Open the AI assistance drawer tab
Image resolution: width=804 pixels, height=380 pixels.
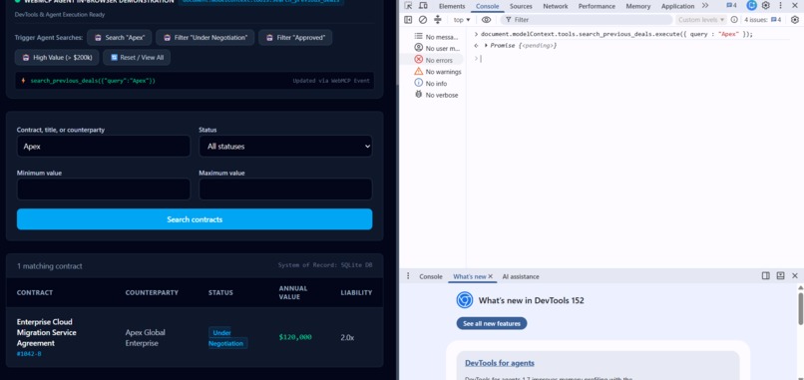[521, 276]
